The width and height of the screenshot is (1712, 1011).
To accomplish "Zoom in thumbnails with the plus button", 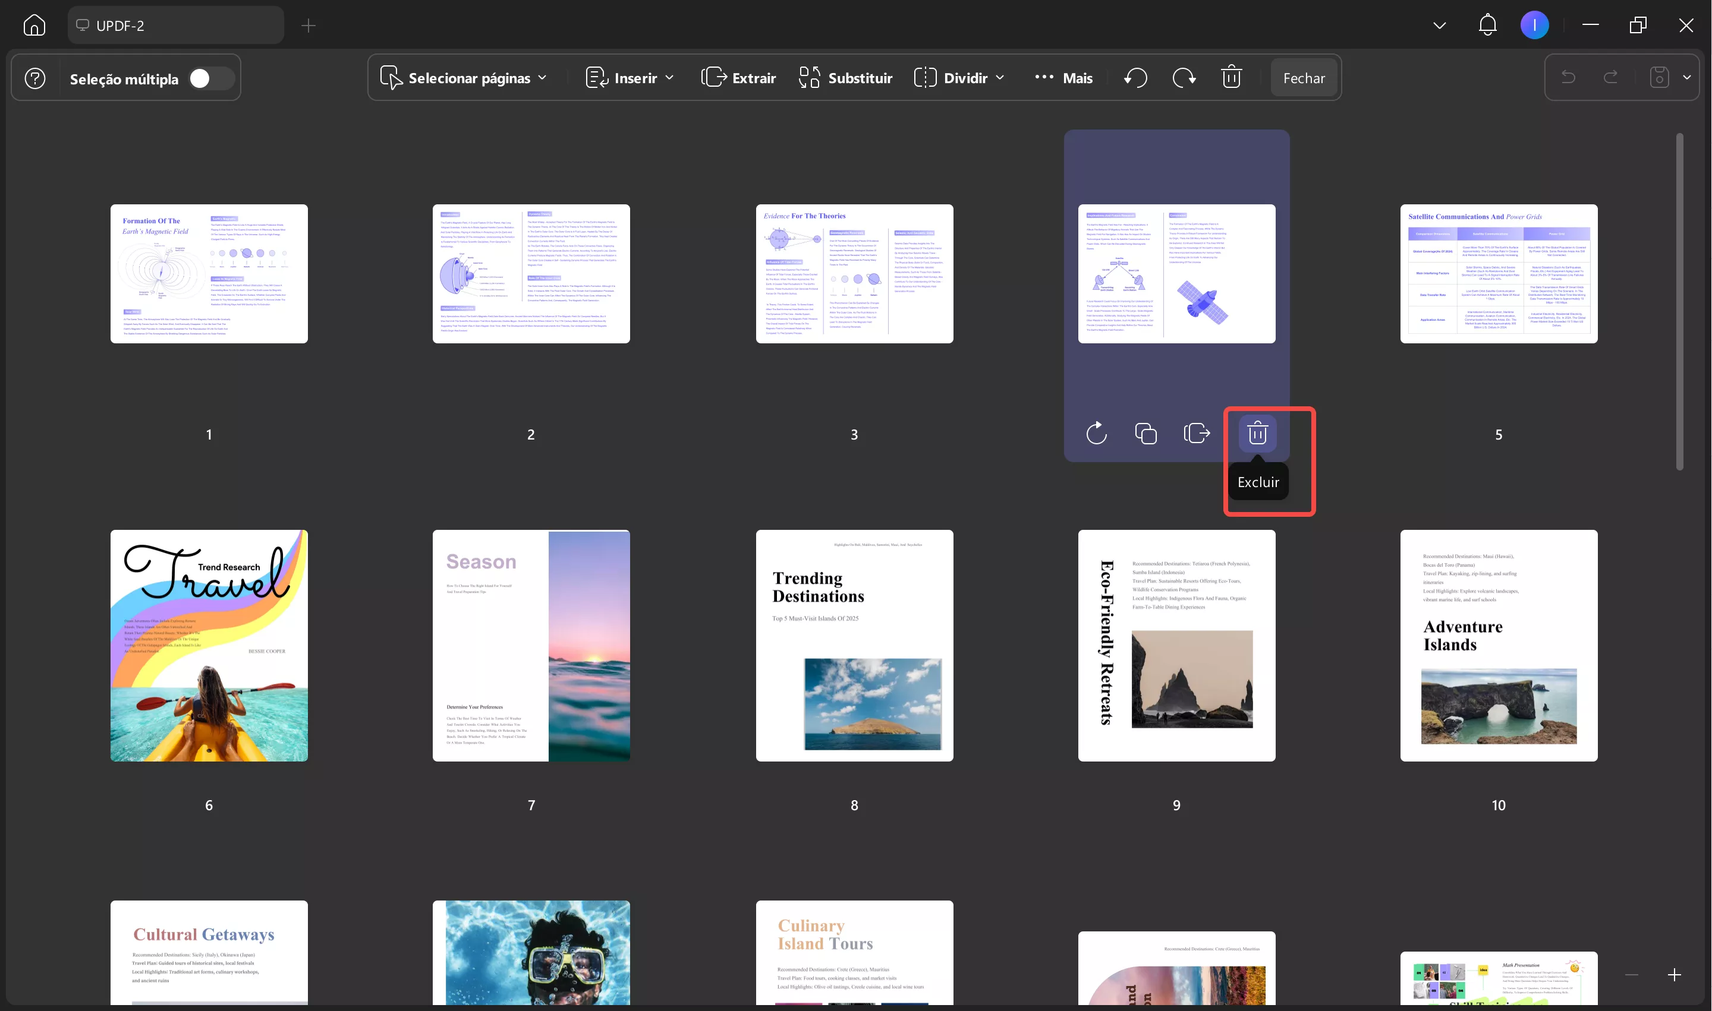I will (x=1674, y=975).
